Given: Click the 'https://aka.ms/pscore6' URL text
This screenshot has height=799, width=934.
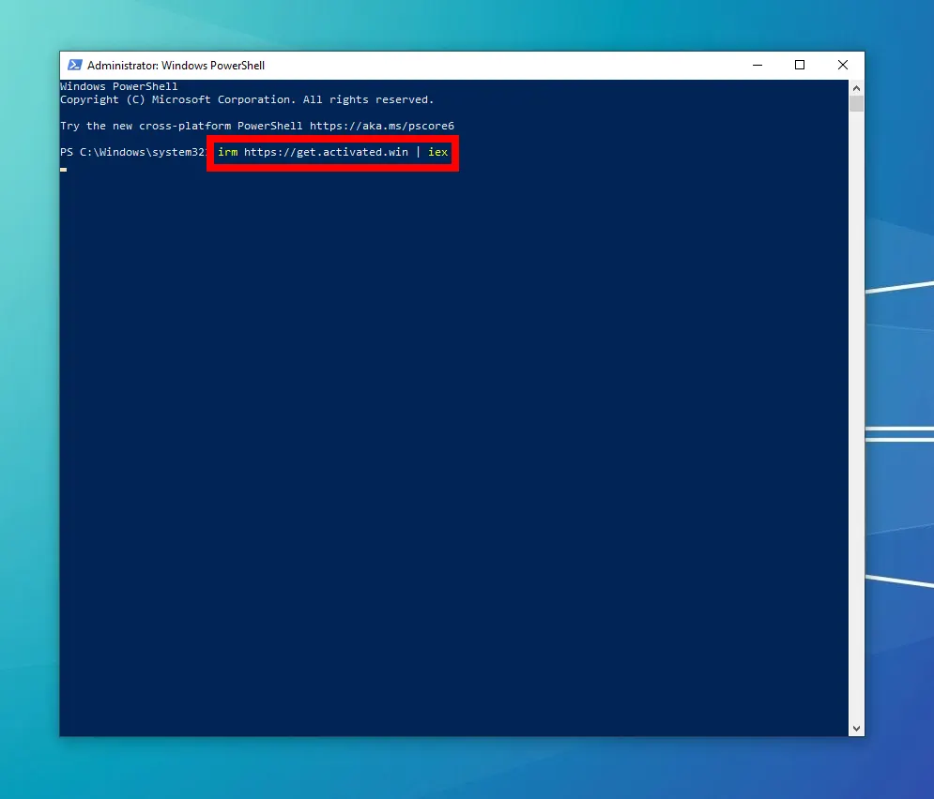Looking at the screenshot, I should (x=382, y=126).
